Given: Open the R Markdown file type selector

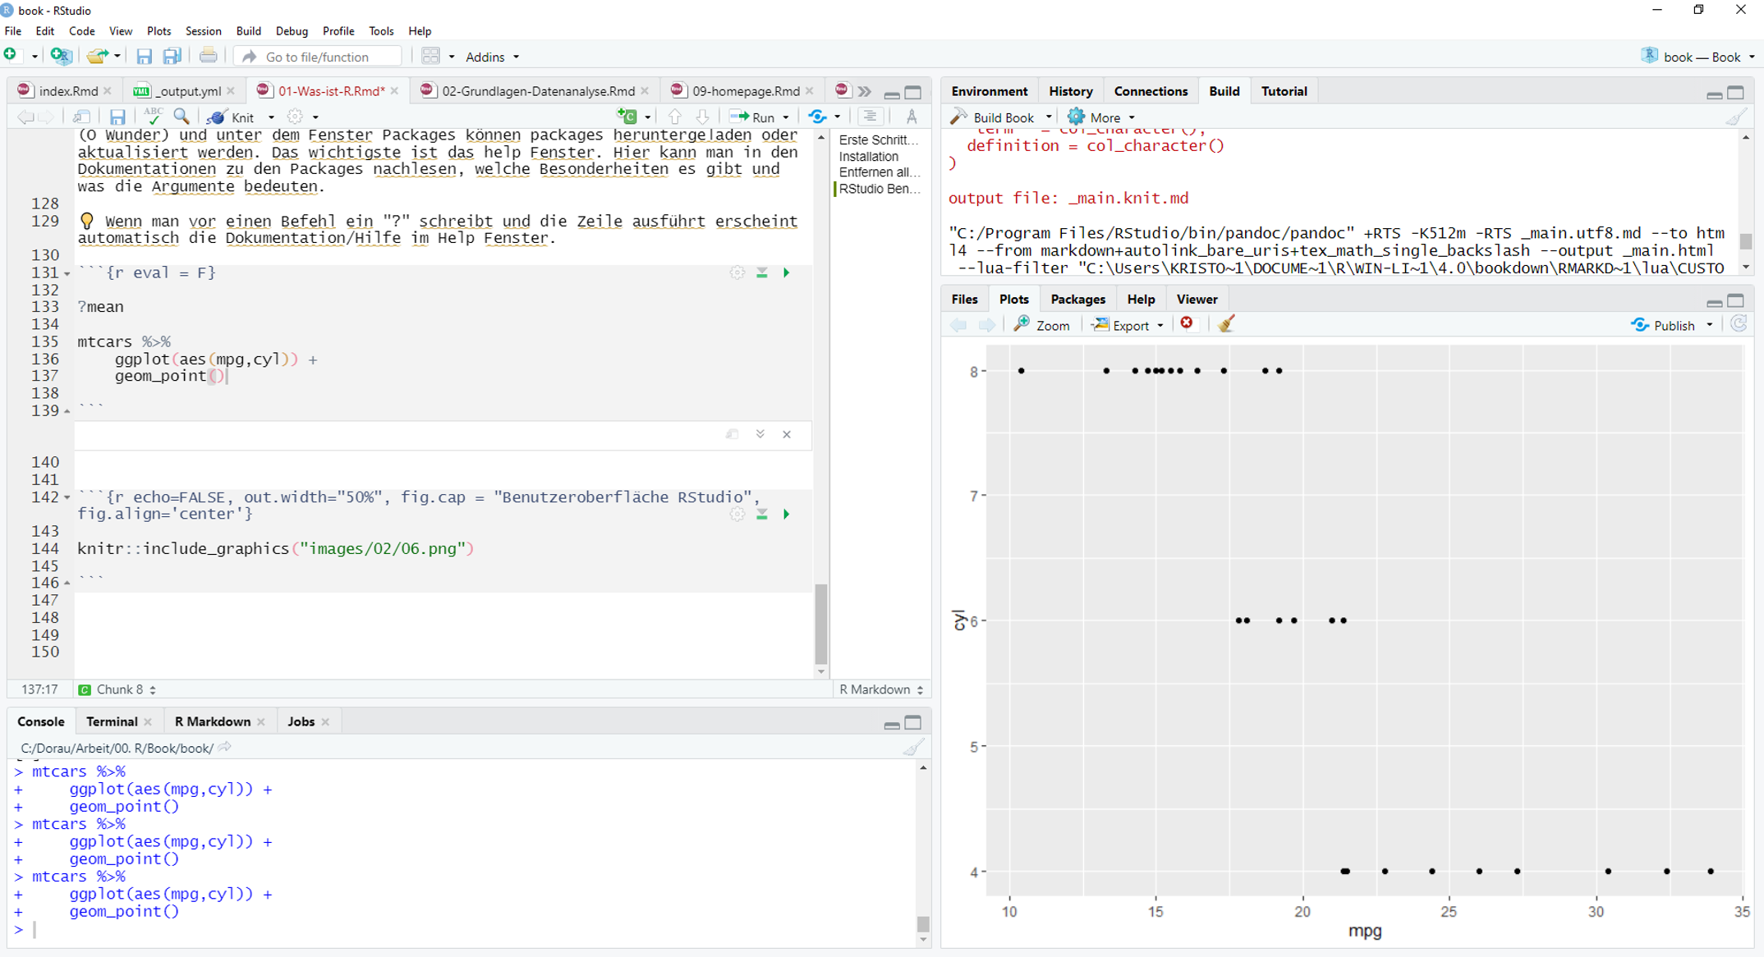Looking at the screenshot, I should click(x=880, y=689).
